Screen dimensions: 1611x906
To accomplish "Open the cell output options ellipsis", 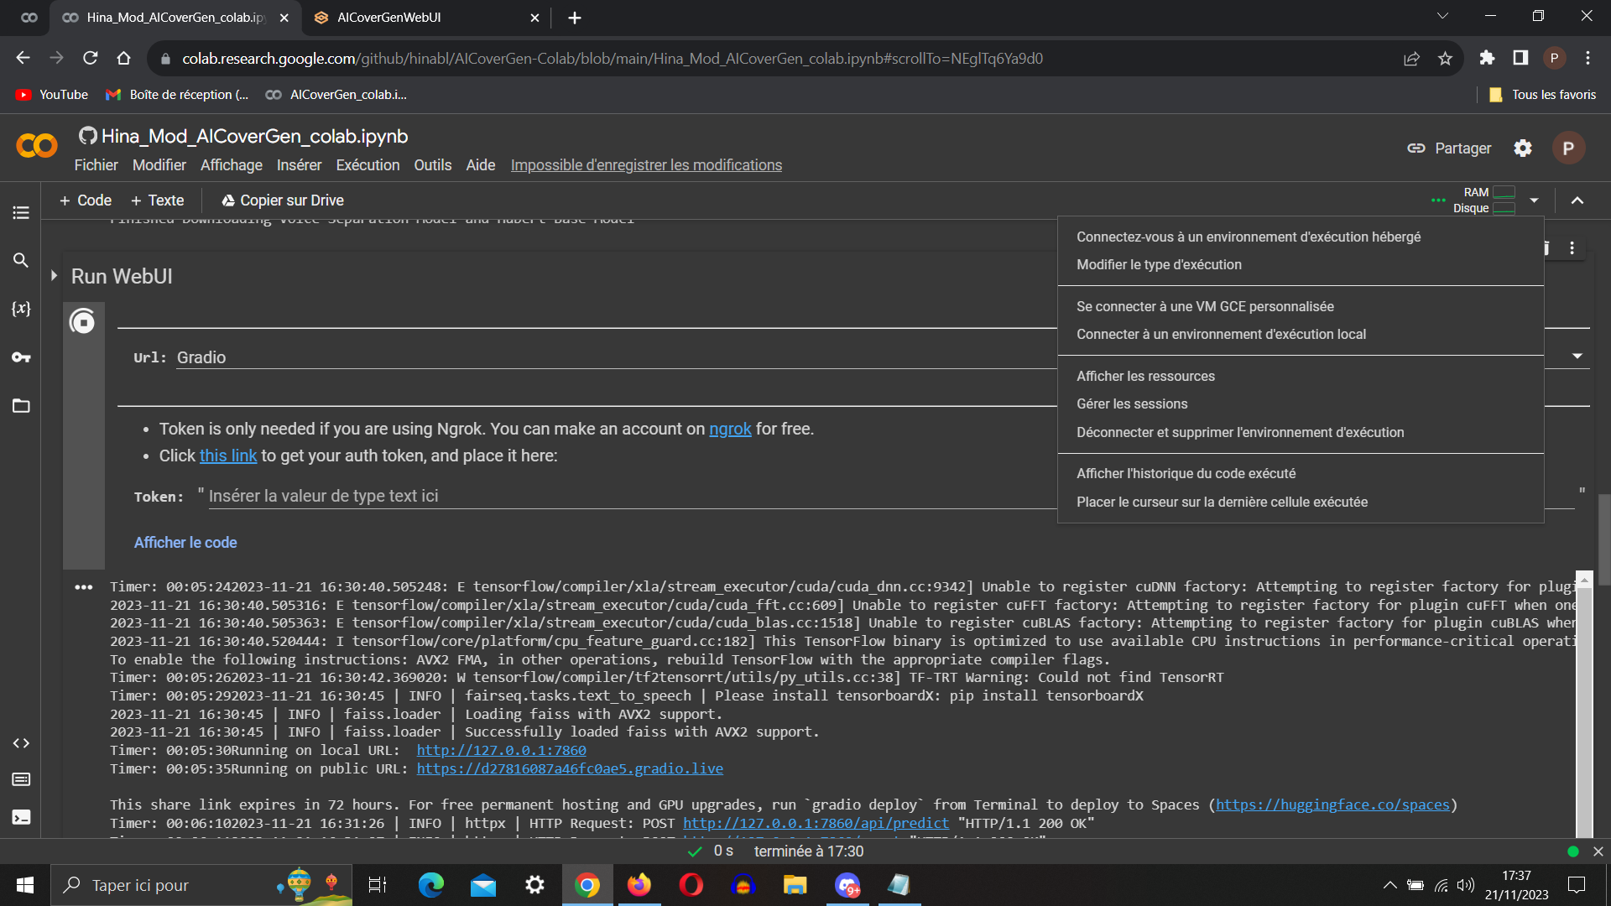I will pos(84,587).
